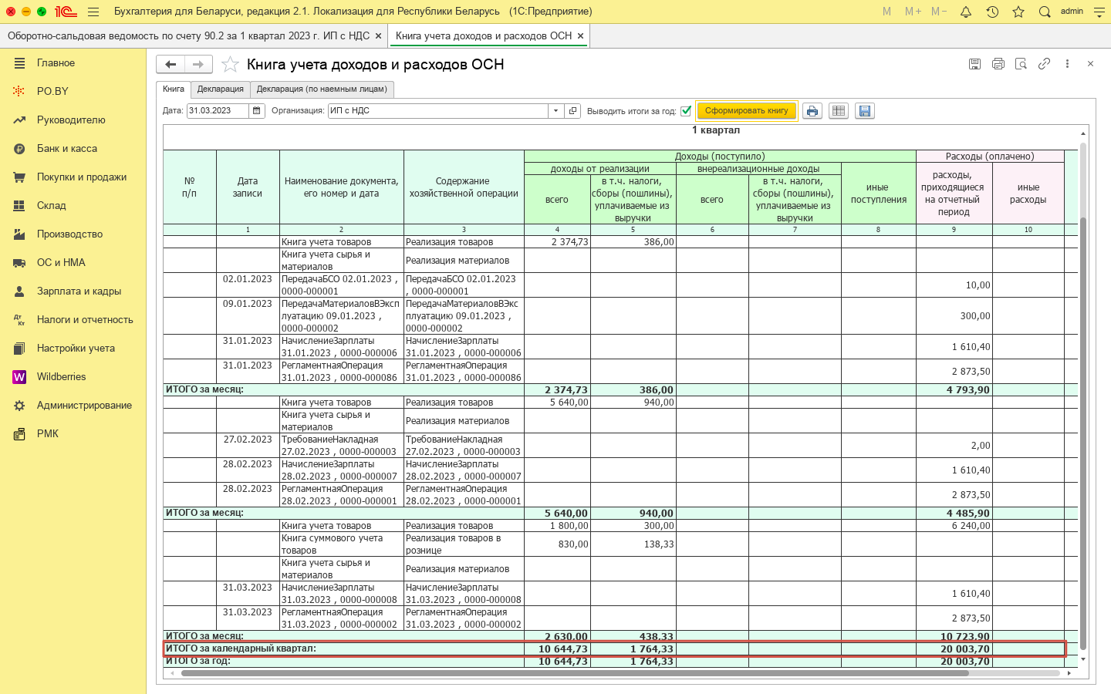Click the horizontal scrollbar of the report

574,673
